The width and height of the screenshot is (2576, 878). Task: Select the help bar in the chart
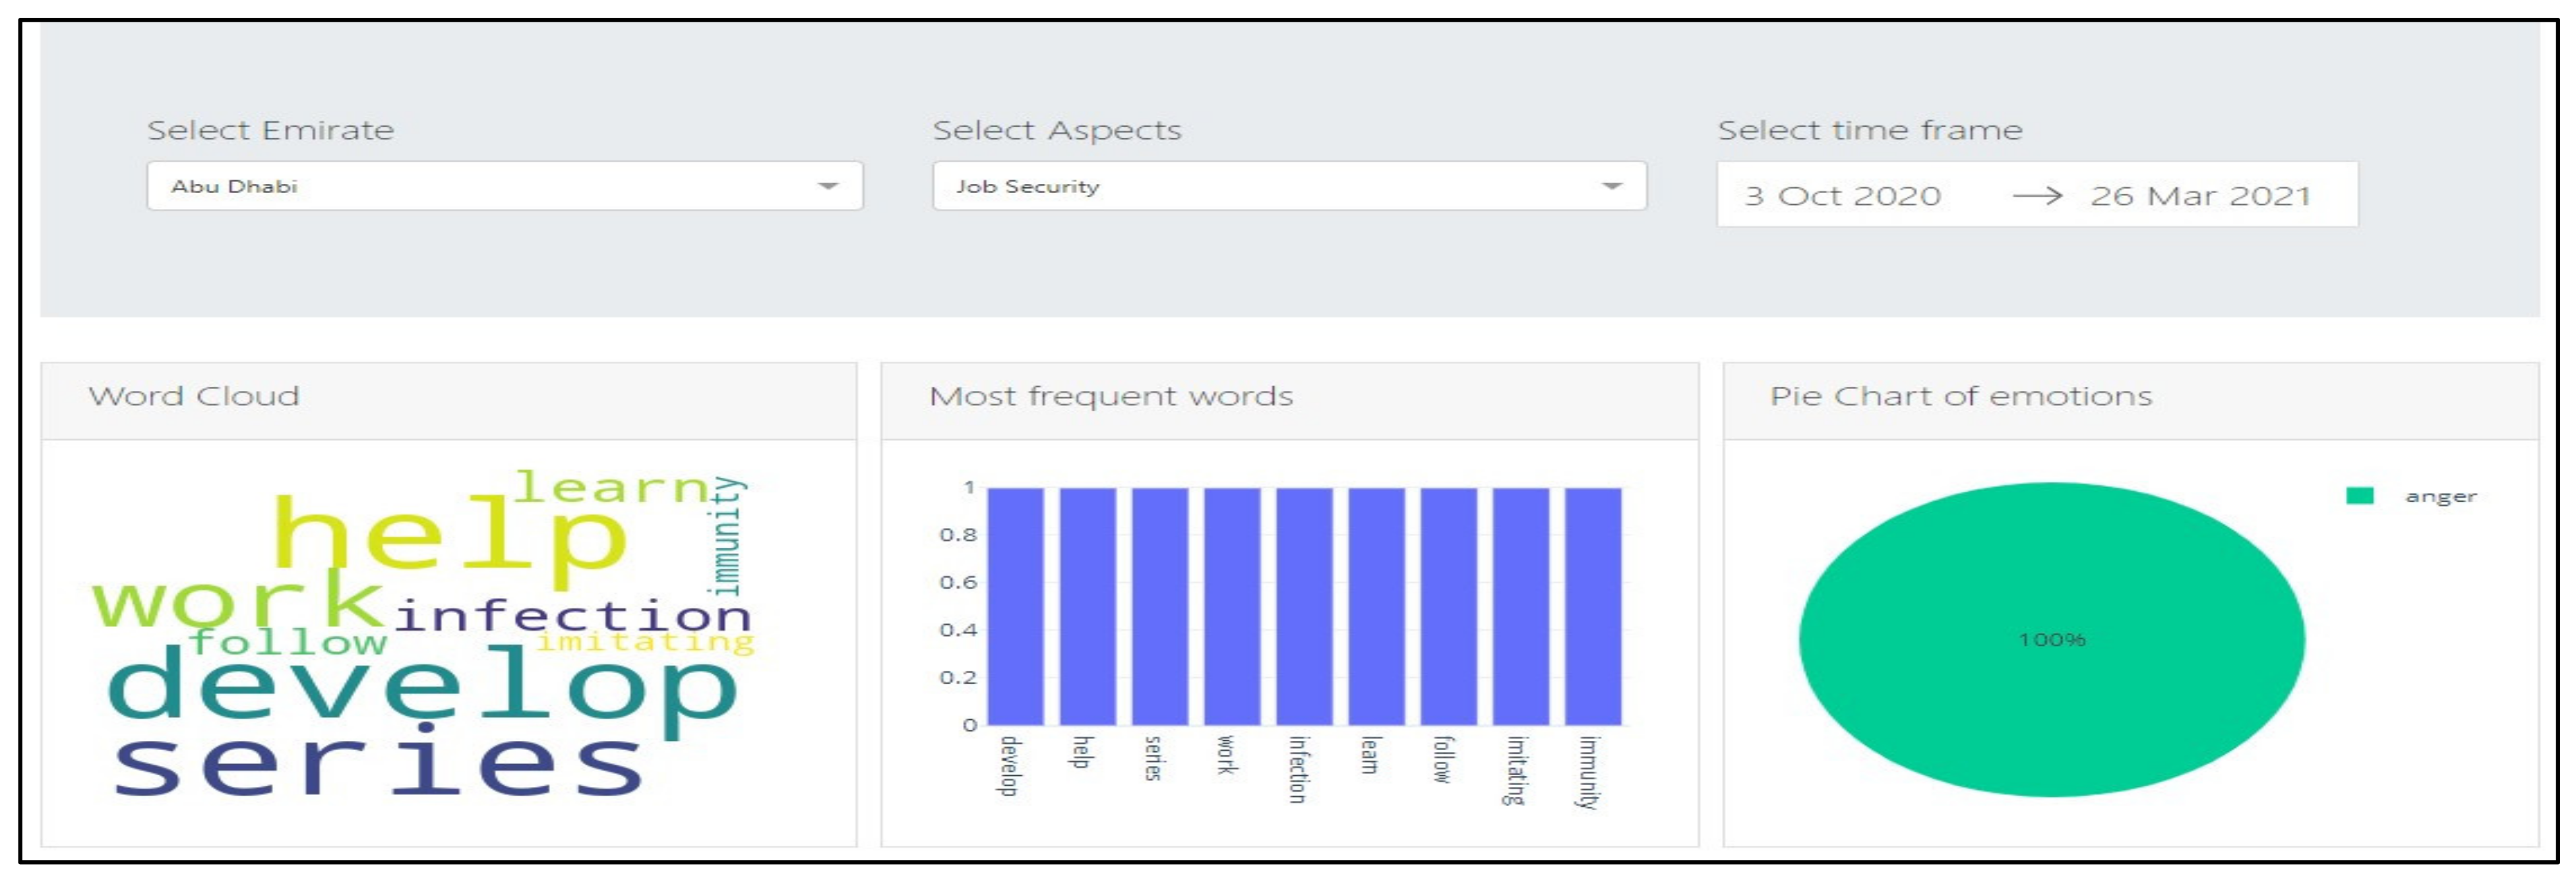[1087, 605]
